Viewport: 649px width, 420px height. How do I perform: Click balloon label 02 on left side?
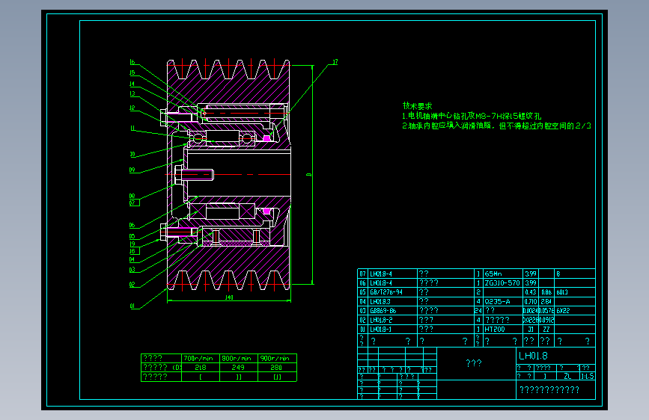[x=132, y=285]
